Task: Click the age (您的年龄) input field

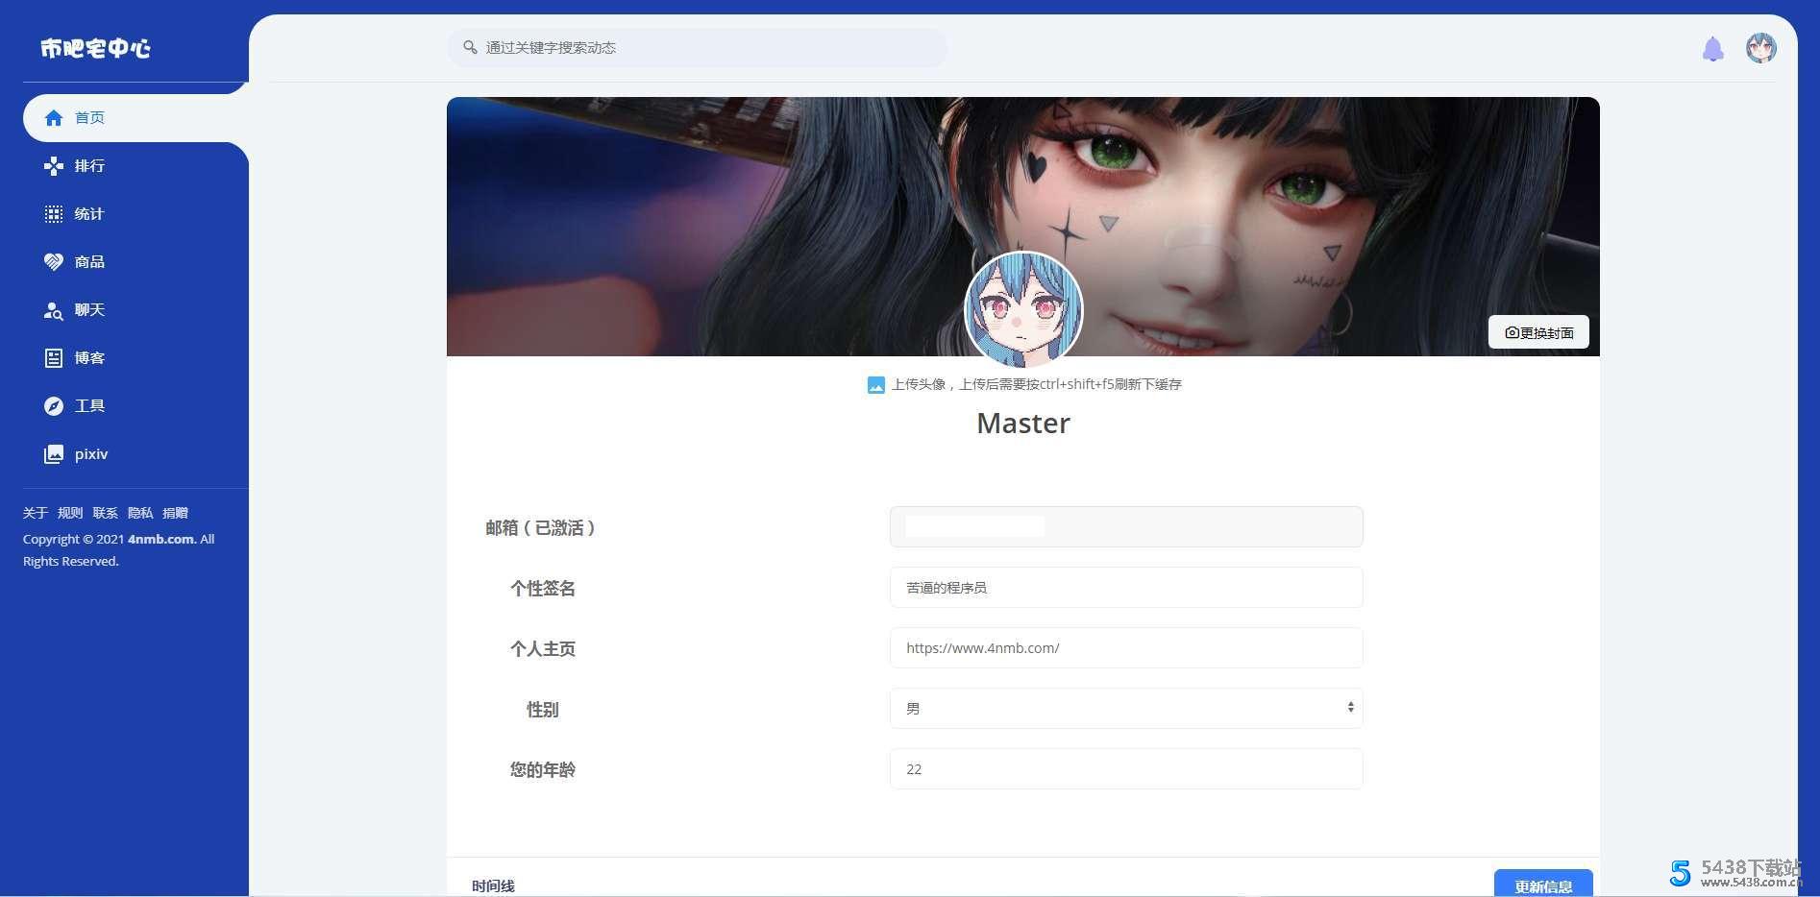Action: click(1125, 769)
